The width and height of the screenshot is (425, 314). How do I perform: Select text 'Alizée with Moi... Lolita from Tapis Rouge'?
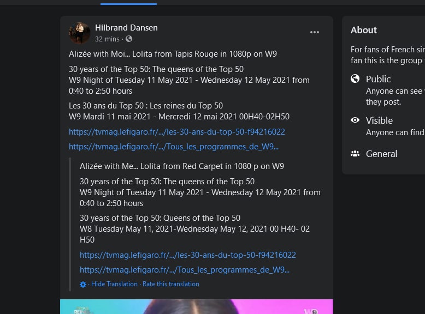click(143, 54)
